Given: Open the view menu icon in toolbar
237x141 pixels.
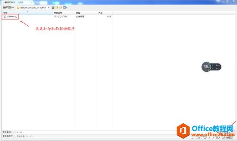Looking at the screenshot, I should tap(64, 7).
